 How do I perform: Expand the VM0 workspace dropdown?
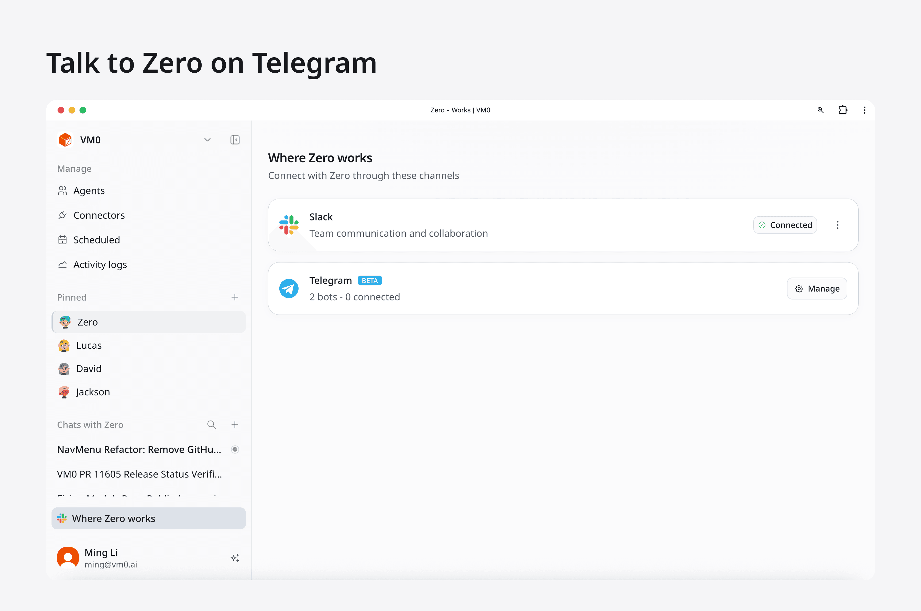click(x=207, y=140)
